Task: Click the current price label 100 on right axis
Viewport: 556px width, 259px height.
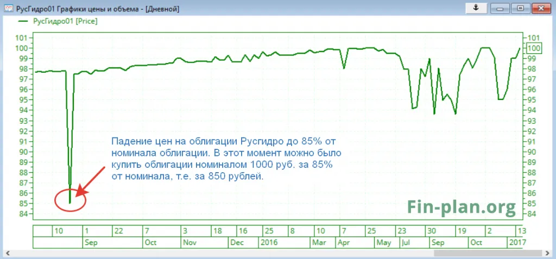Action: pos(534,48)
